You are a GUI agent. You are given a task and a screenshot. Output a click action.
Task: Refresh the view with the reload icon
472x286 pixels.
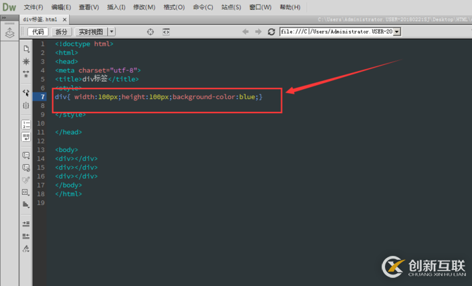(x=271, y=31)
